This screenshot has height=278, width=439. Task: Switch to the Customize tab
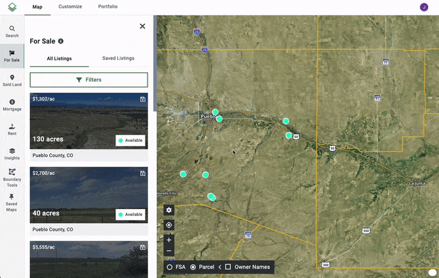tap(70, 6)
